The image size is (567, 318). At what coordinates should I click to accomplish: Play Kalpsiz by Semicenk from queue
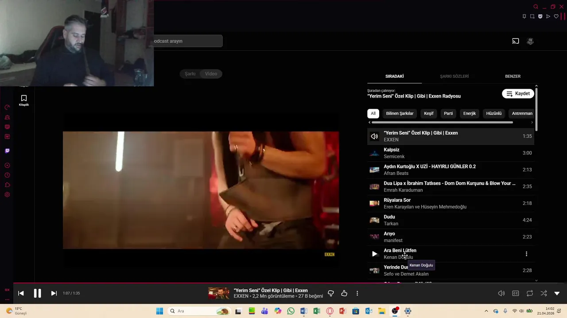pyautogui.click(x=450, y=153)
